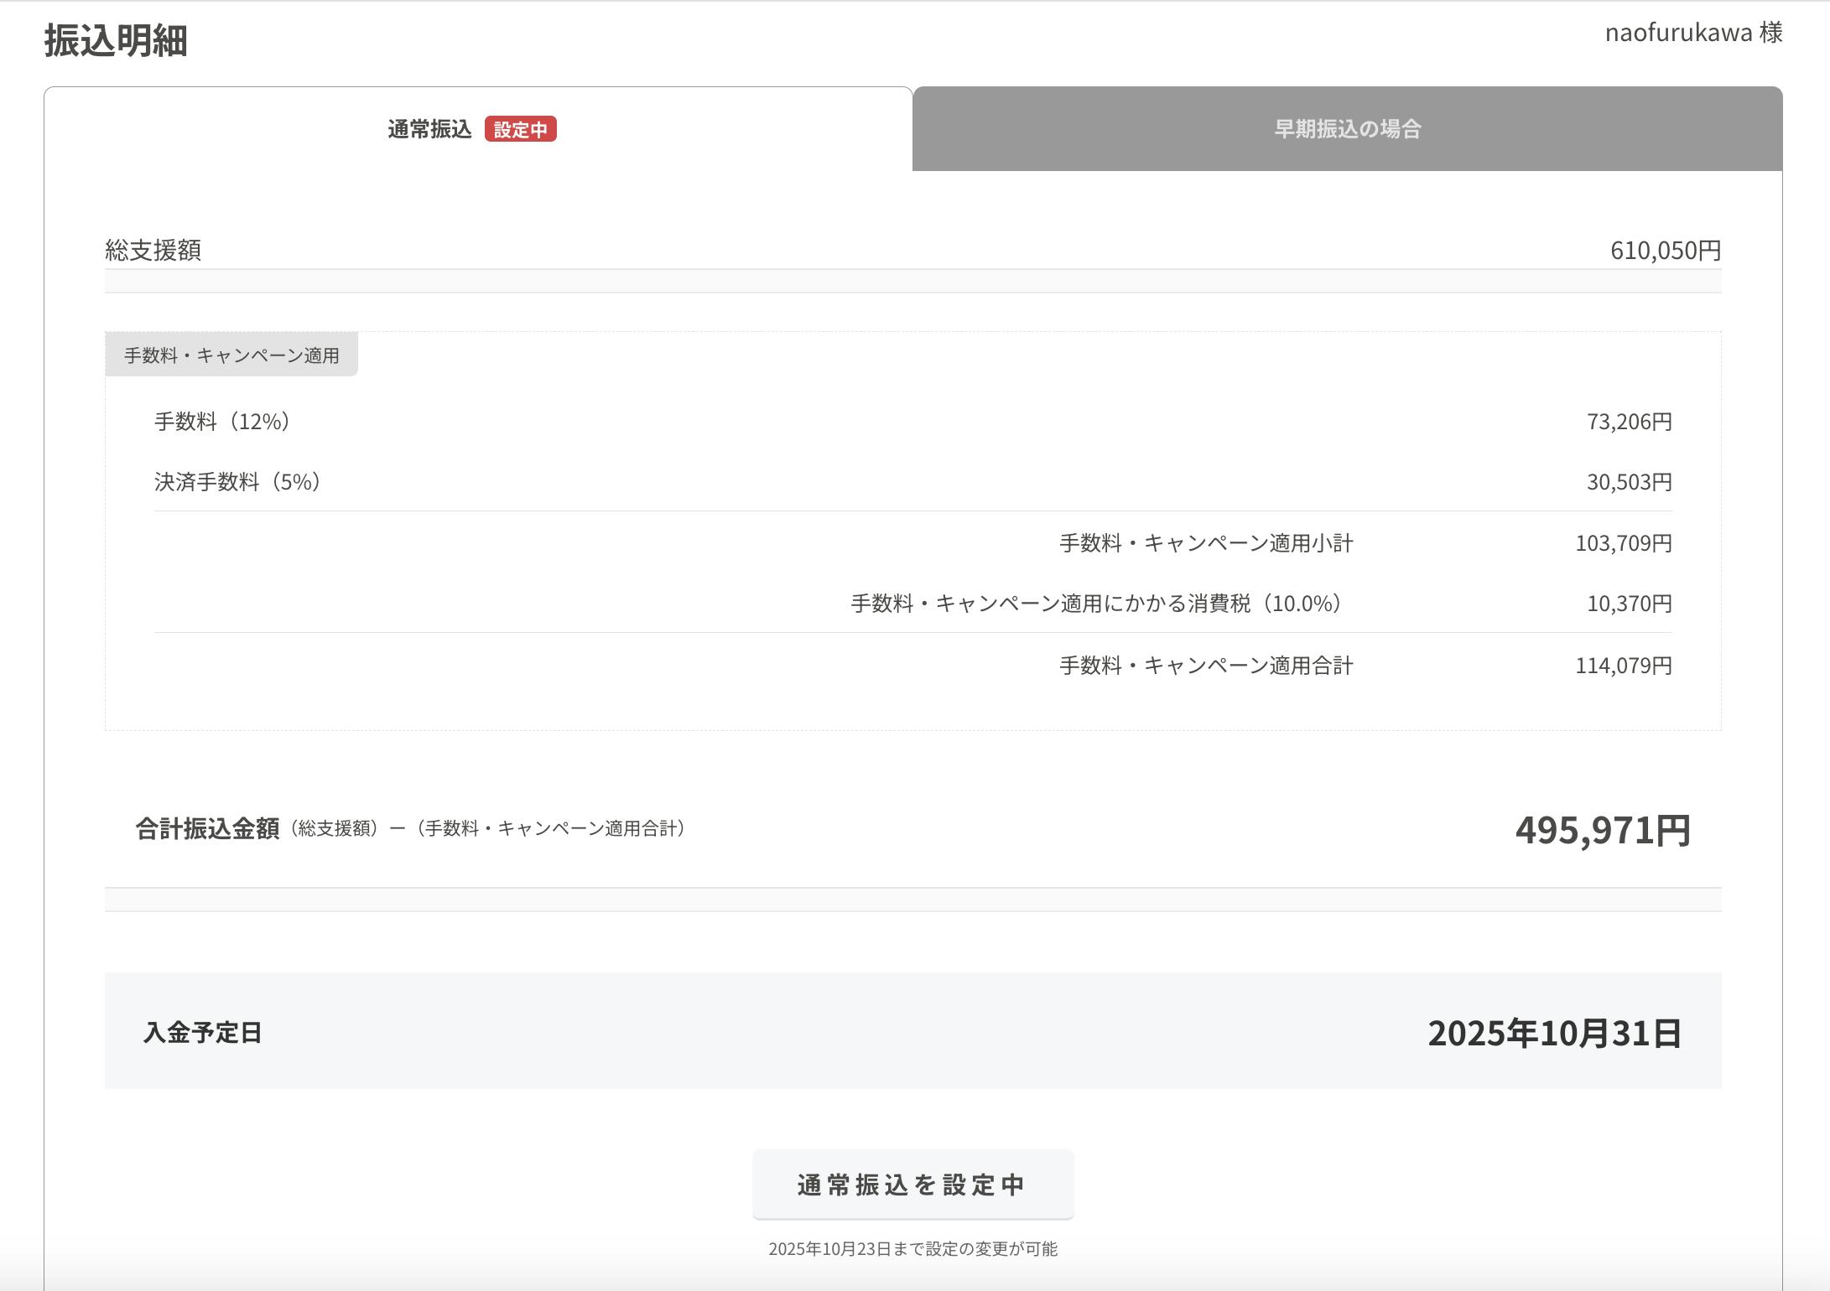1830x1291 pixels.
Task: Click the 30,503円 payment fee amount
Action: pyautogui.click(x=1629, y=482)
